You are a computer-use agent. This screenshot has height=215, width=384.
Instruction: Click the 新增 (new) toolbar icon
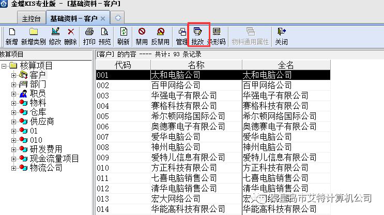coord(12,32)
